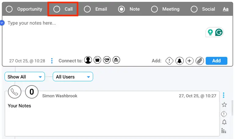Click the Grammarly icon in the notes box
Image resolution: width=235 pixels, height=139 pixels.
point(219,33)
